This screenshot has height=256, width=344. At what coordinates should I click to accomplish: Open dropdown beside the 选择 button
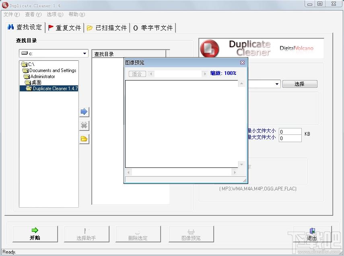click(277, 84)
